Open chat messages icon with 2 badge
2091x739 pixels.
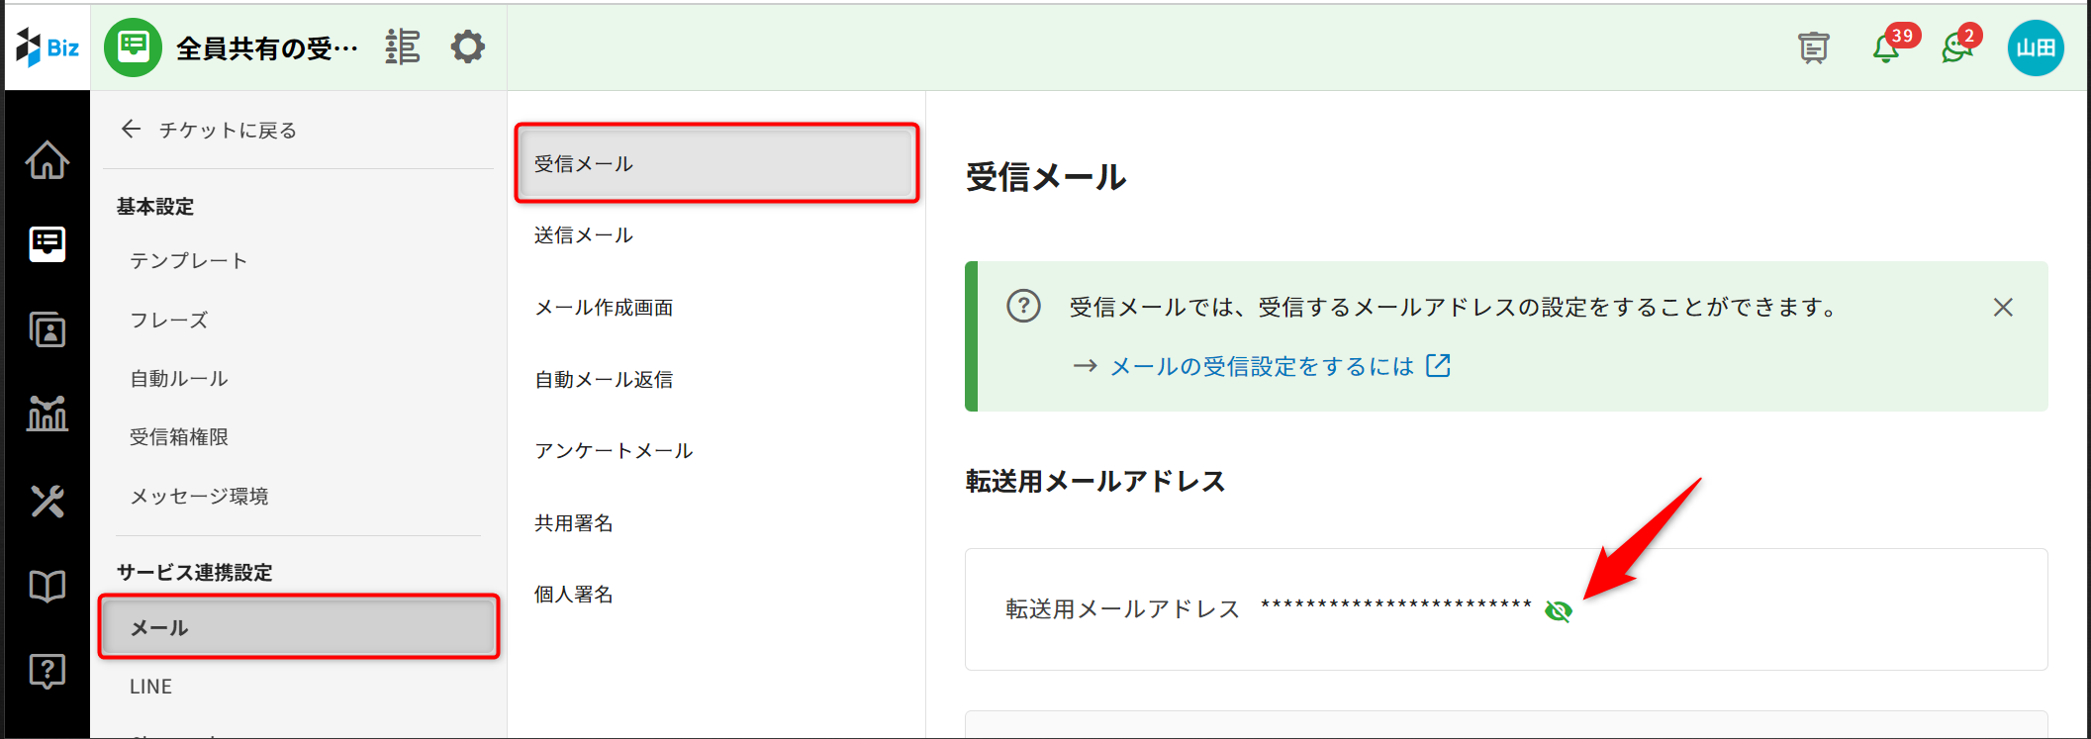(1956, 47)
